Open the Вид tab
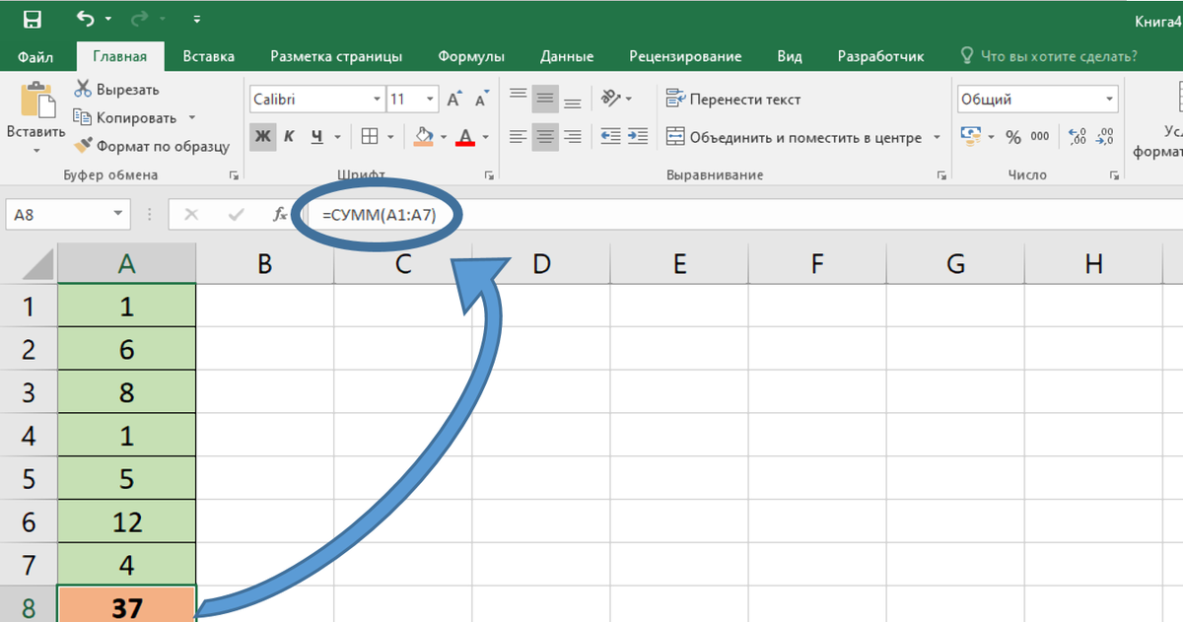The height and width of the screenshot is (622, 1183). click(790, 57)
